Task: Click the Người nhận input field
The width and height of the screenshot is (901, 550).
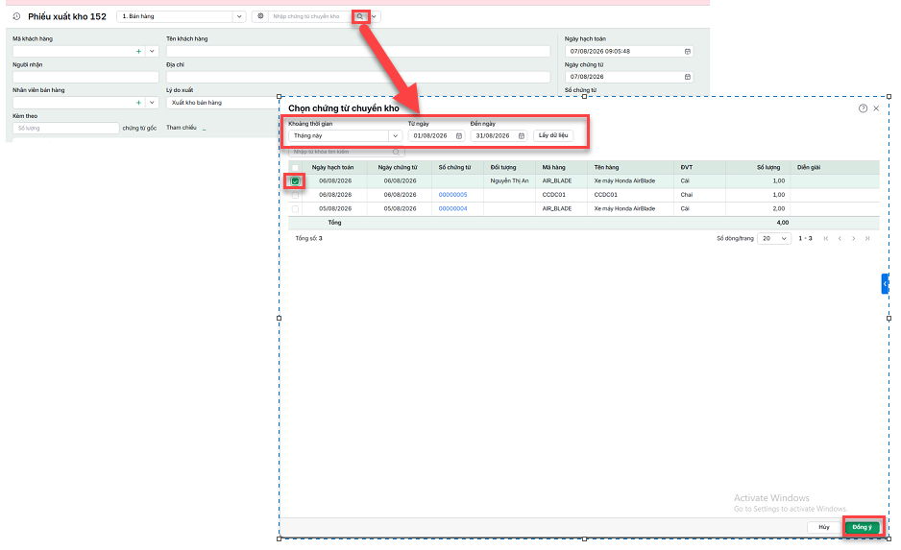Action: tap(85, 77)
